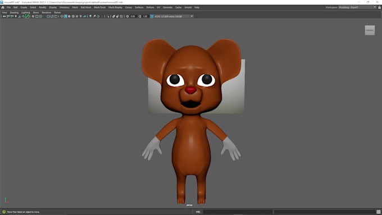Click the X-Ray icon
This screenshot has width=382, height=215.
pos(113,16)
